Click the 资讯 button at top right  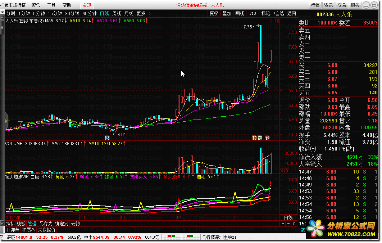(x=328, y=5)
